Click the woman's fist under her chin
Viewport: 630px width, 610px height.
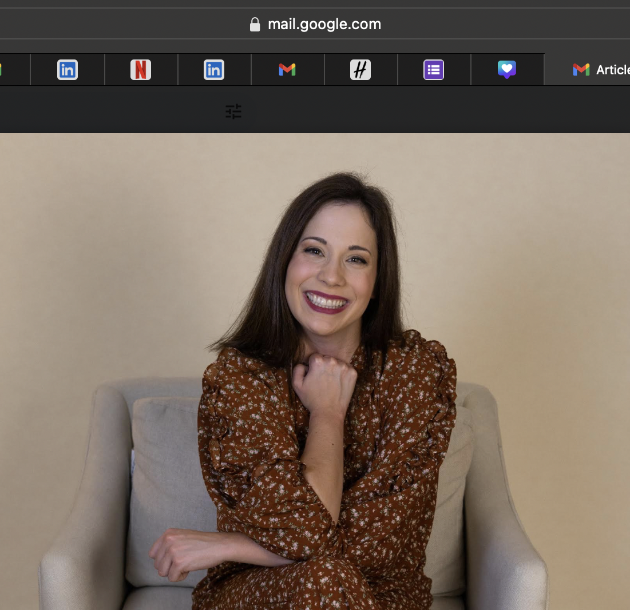324,380
